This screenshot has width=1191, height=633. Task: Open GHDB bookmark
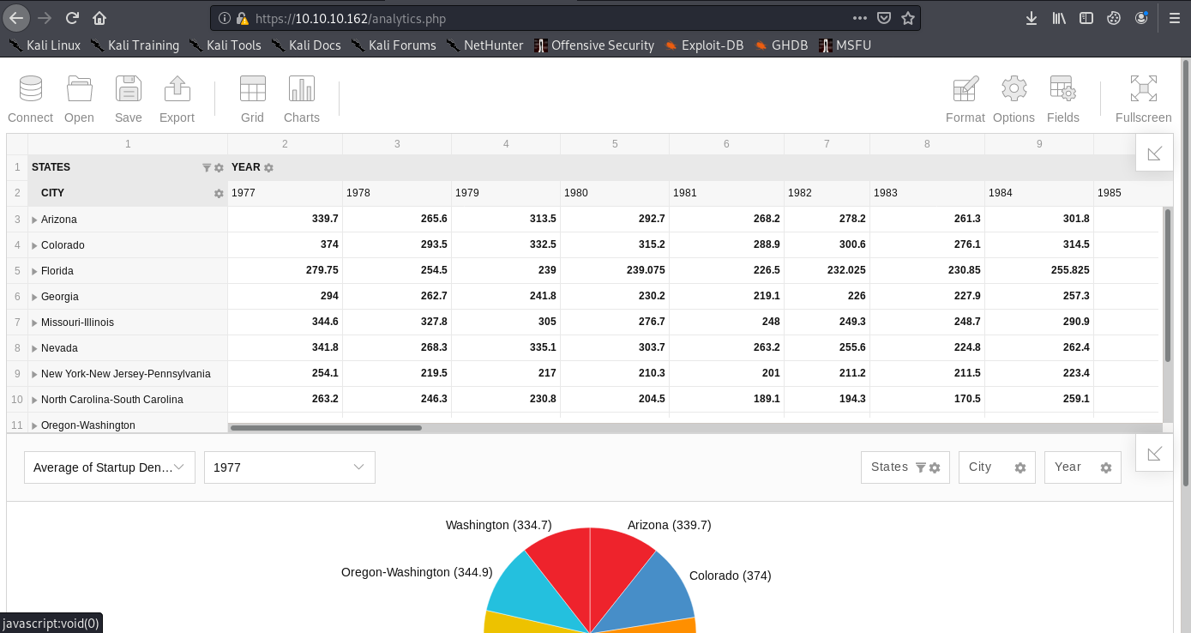781,45
